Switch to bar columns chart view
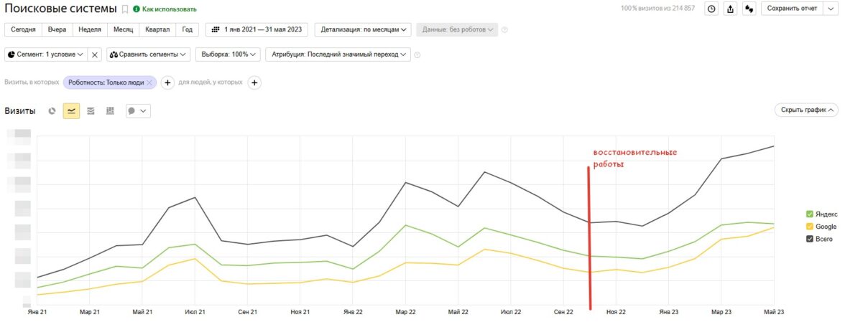The width and height of the screenshot is (845, 322). click(110, 111)
